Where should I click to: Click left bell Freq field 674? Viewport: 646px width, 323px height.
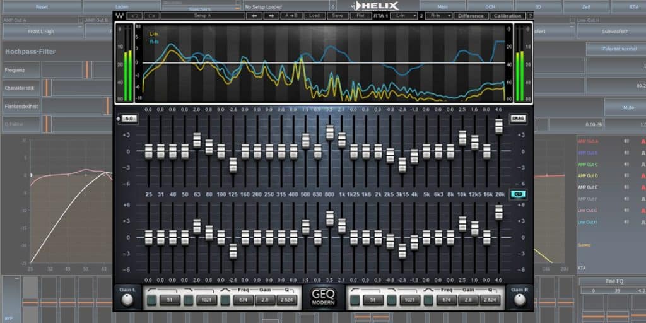click(x=244, y=300)
